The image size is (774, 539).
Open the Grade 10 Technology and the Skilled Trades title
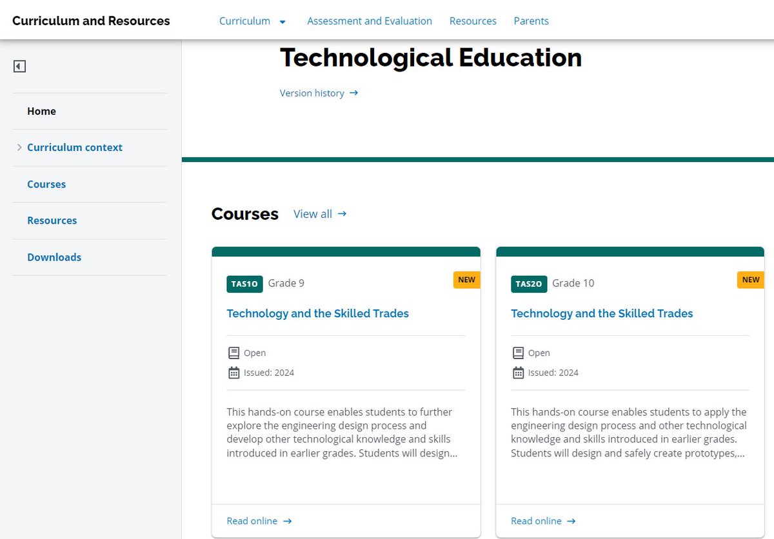(602, 313)
